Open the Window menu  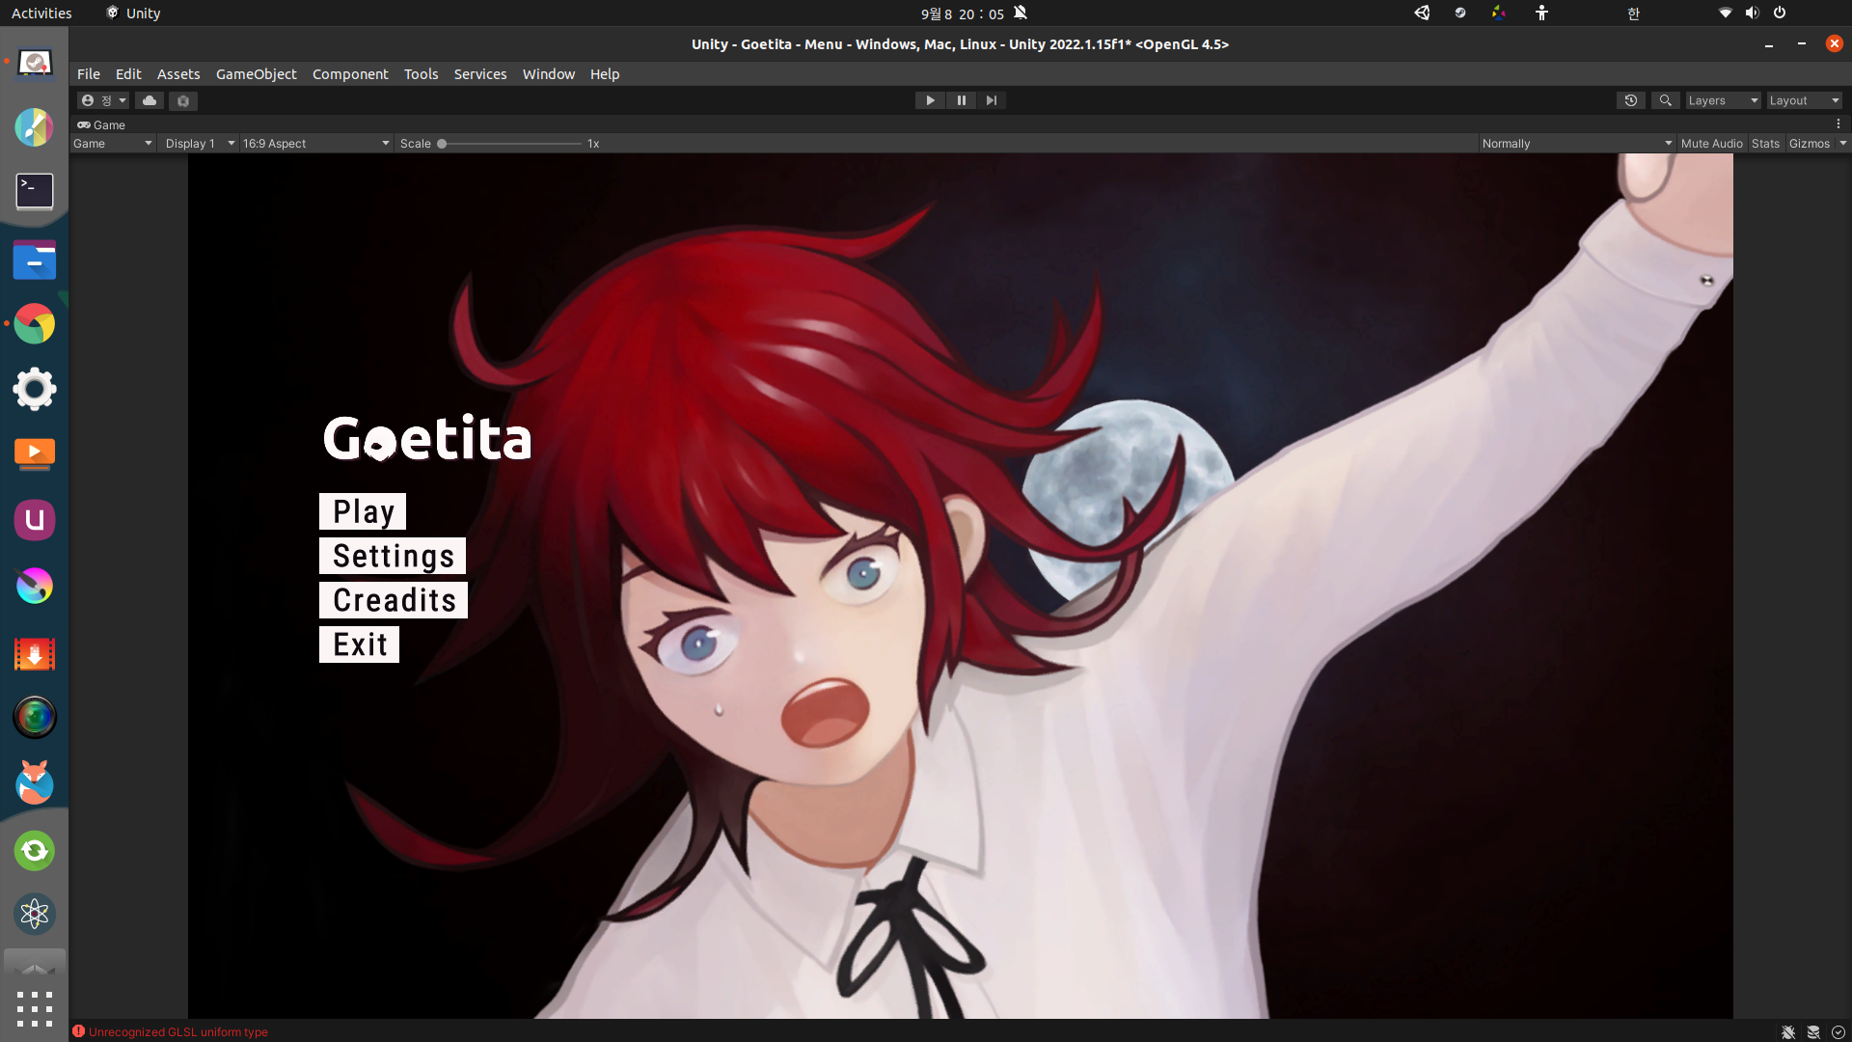(548, 74)
